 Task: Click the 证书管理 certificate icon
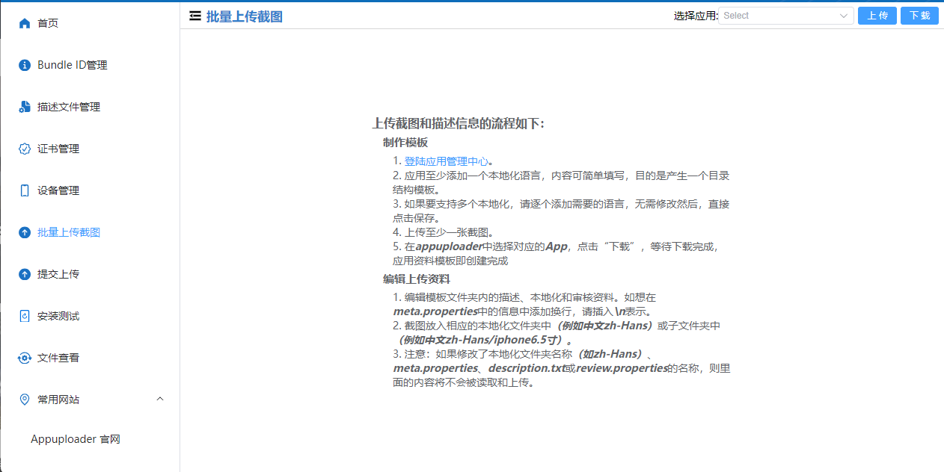click(23, 148)
